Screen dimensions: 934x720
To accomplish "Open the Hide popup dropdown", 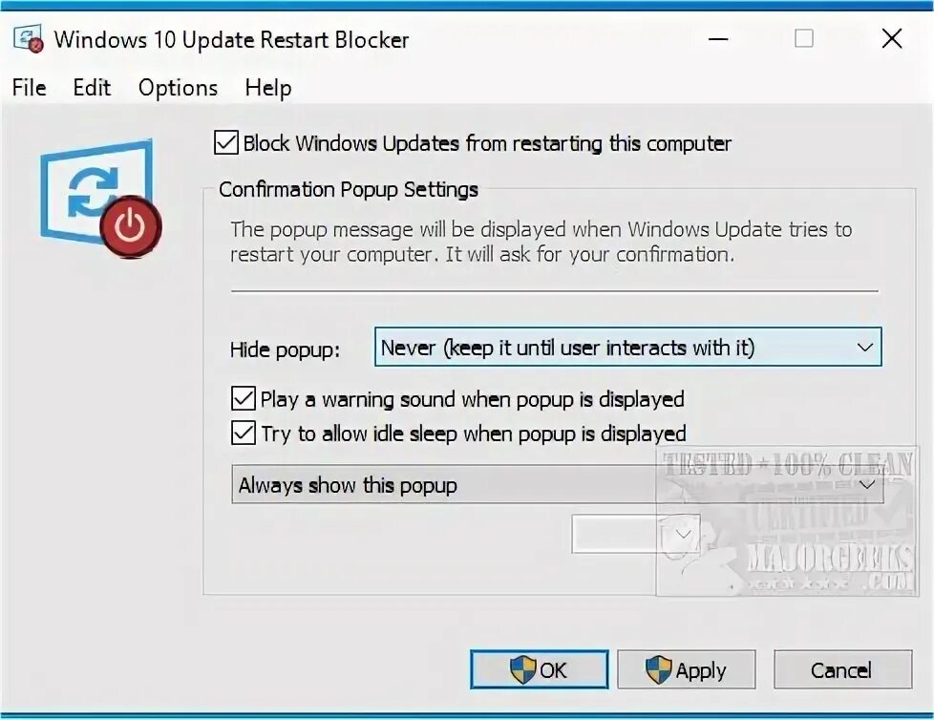I will tap(627, 348).
